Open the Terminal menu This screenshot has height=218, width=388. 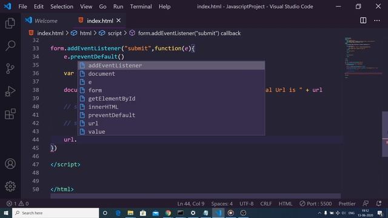[x=141, y=7]
